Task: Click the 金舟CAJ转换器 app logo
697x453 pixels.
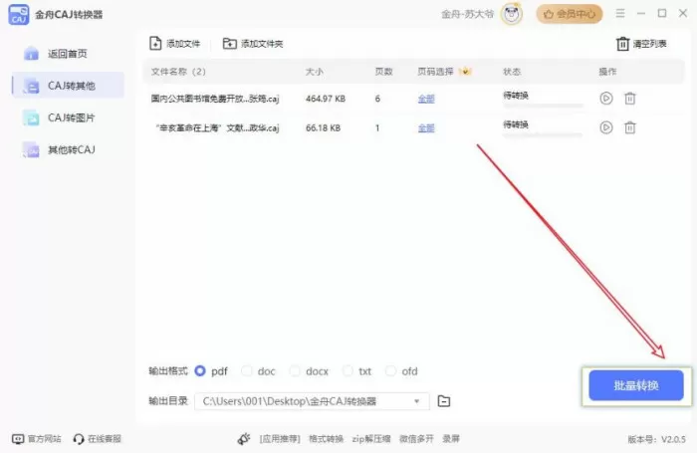Action: [x=19, y=14]
